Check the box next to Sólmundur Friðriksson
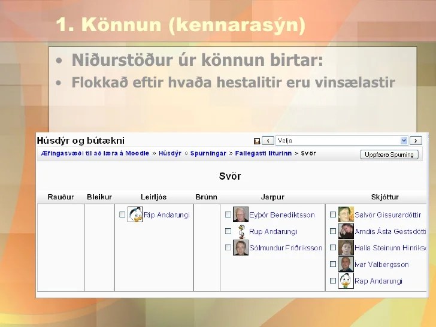 tap(228, 247)
